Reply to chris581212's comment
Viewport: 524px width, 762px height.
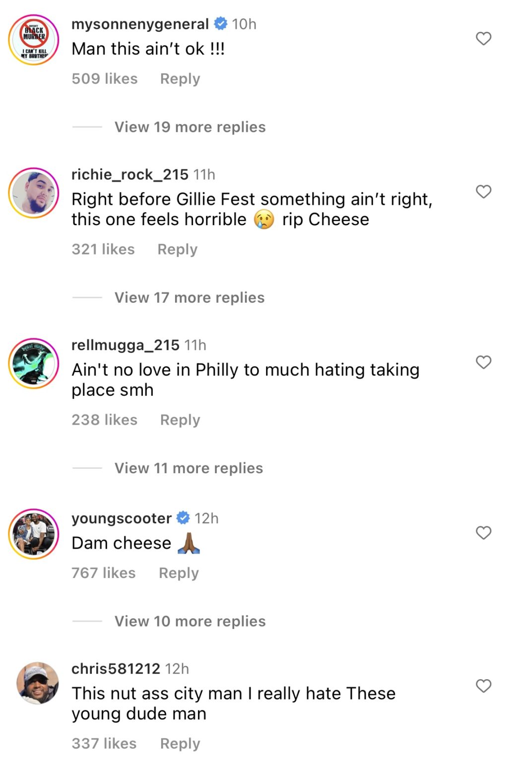(x=180, y=743)
